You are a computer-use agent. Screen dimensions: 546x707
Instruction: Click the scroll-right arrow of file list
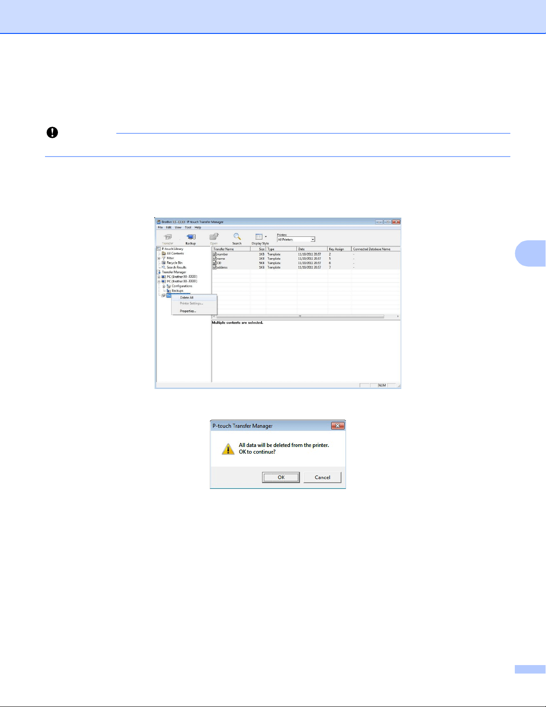click(x=398, y=316)
